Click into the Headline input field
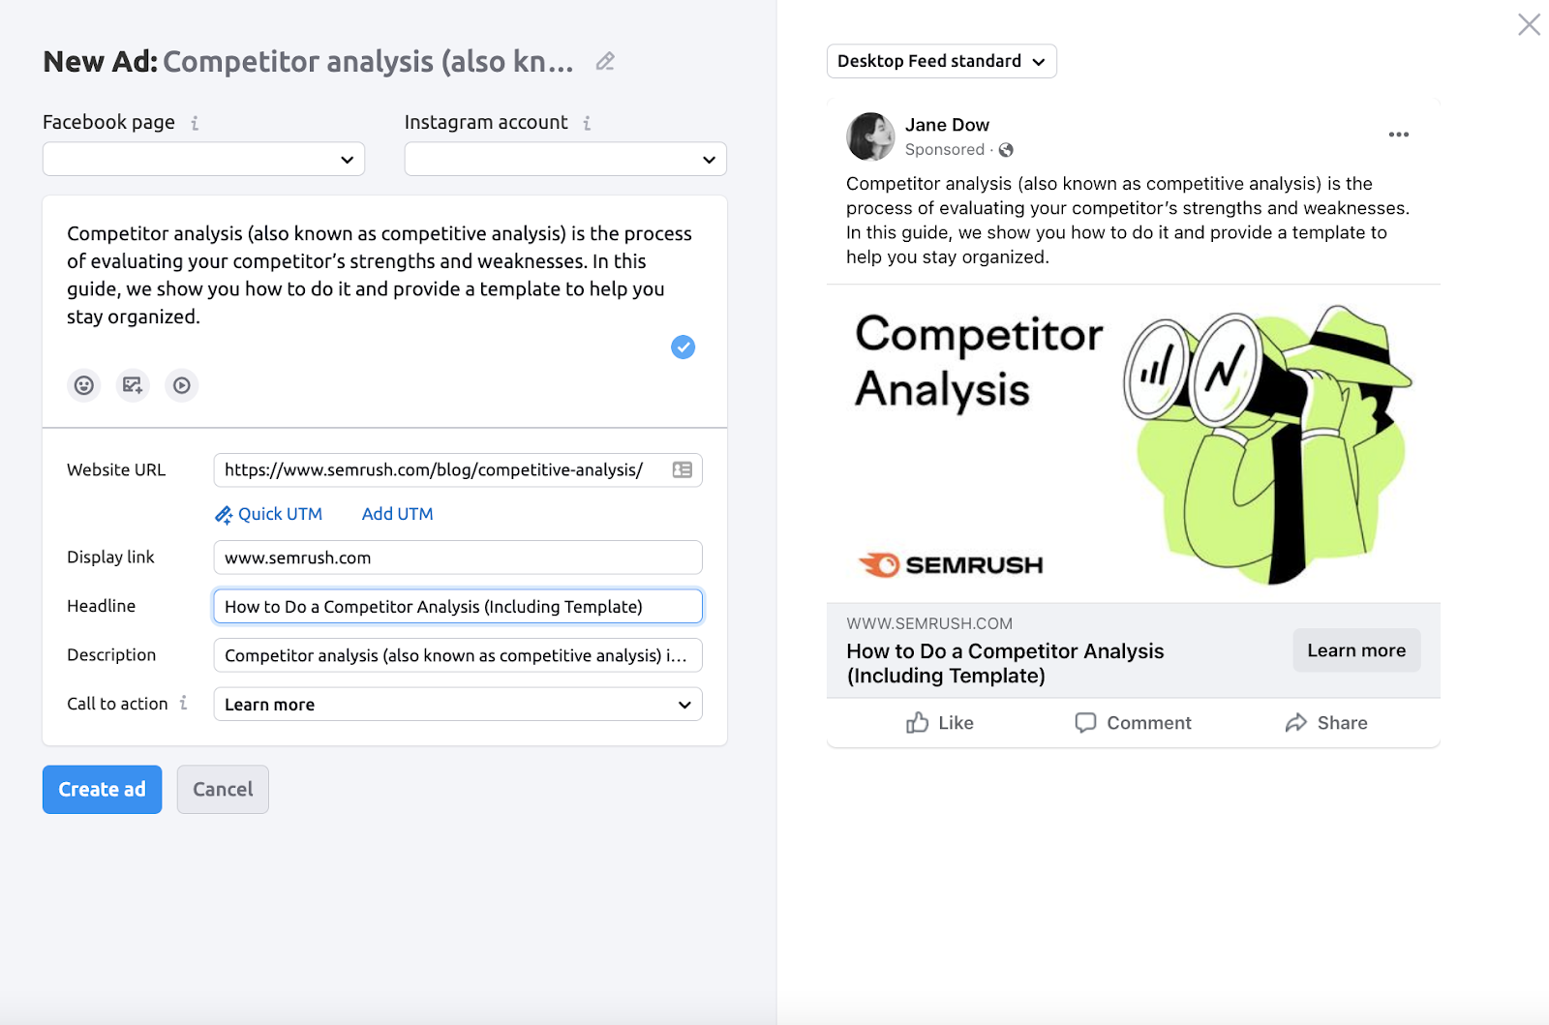Screen dimensions: 1549x1025 click(458, 606)
